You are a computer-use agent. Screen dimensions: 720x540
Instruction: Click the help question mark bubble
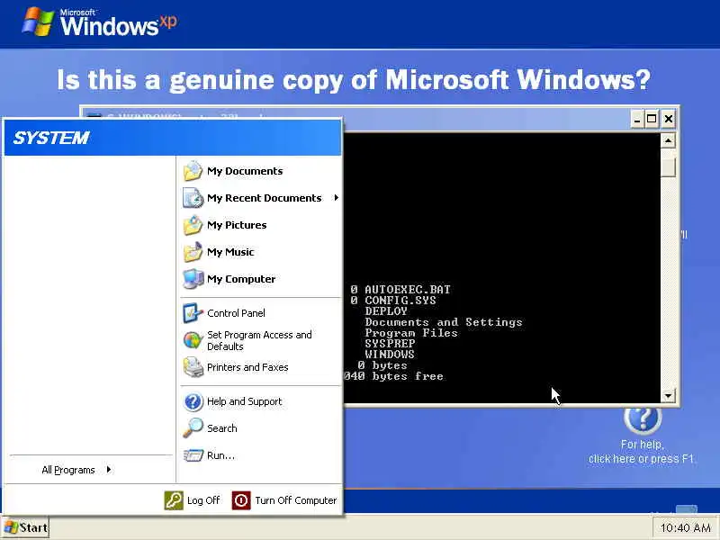coord(643,418)
